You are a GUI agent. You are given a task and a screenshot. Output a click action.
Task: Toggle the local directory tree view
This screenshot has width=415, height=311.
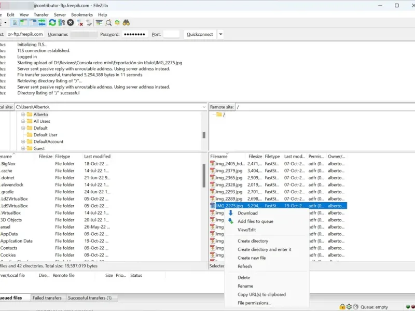tap(24, 23)
